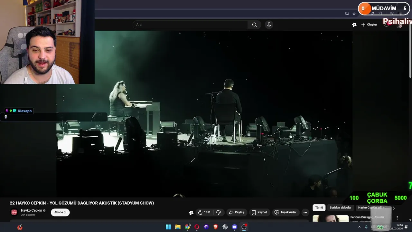The height and width of the screenshot is (232, 412).
Task: Click the Riaxaph username in overlay
Action: 25,111
